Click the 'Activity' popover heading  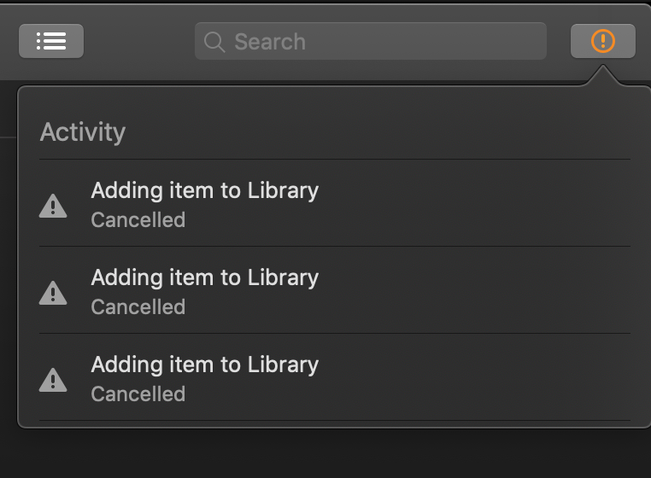coord(83,132)
